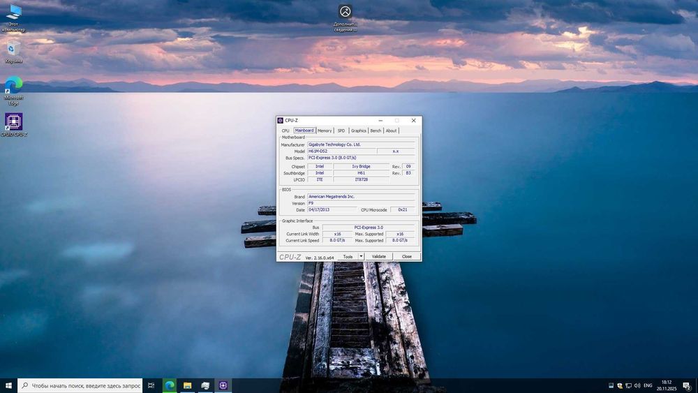This screenshot has width=698, height=393.
Task: Minimize the CPU-Z window
Action: [380, 121]
